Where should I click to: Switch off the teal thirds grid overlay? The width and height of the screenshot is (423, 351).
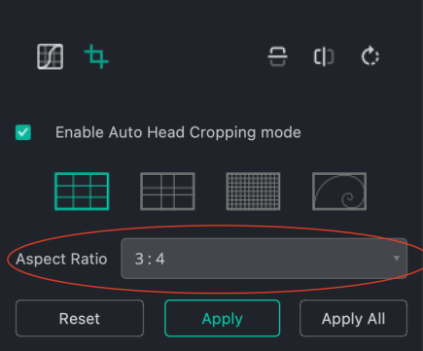(x=82, y=192)
